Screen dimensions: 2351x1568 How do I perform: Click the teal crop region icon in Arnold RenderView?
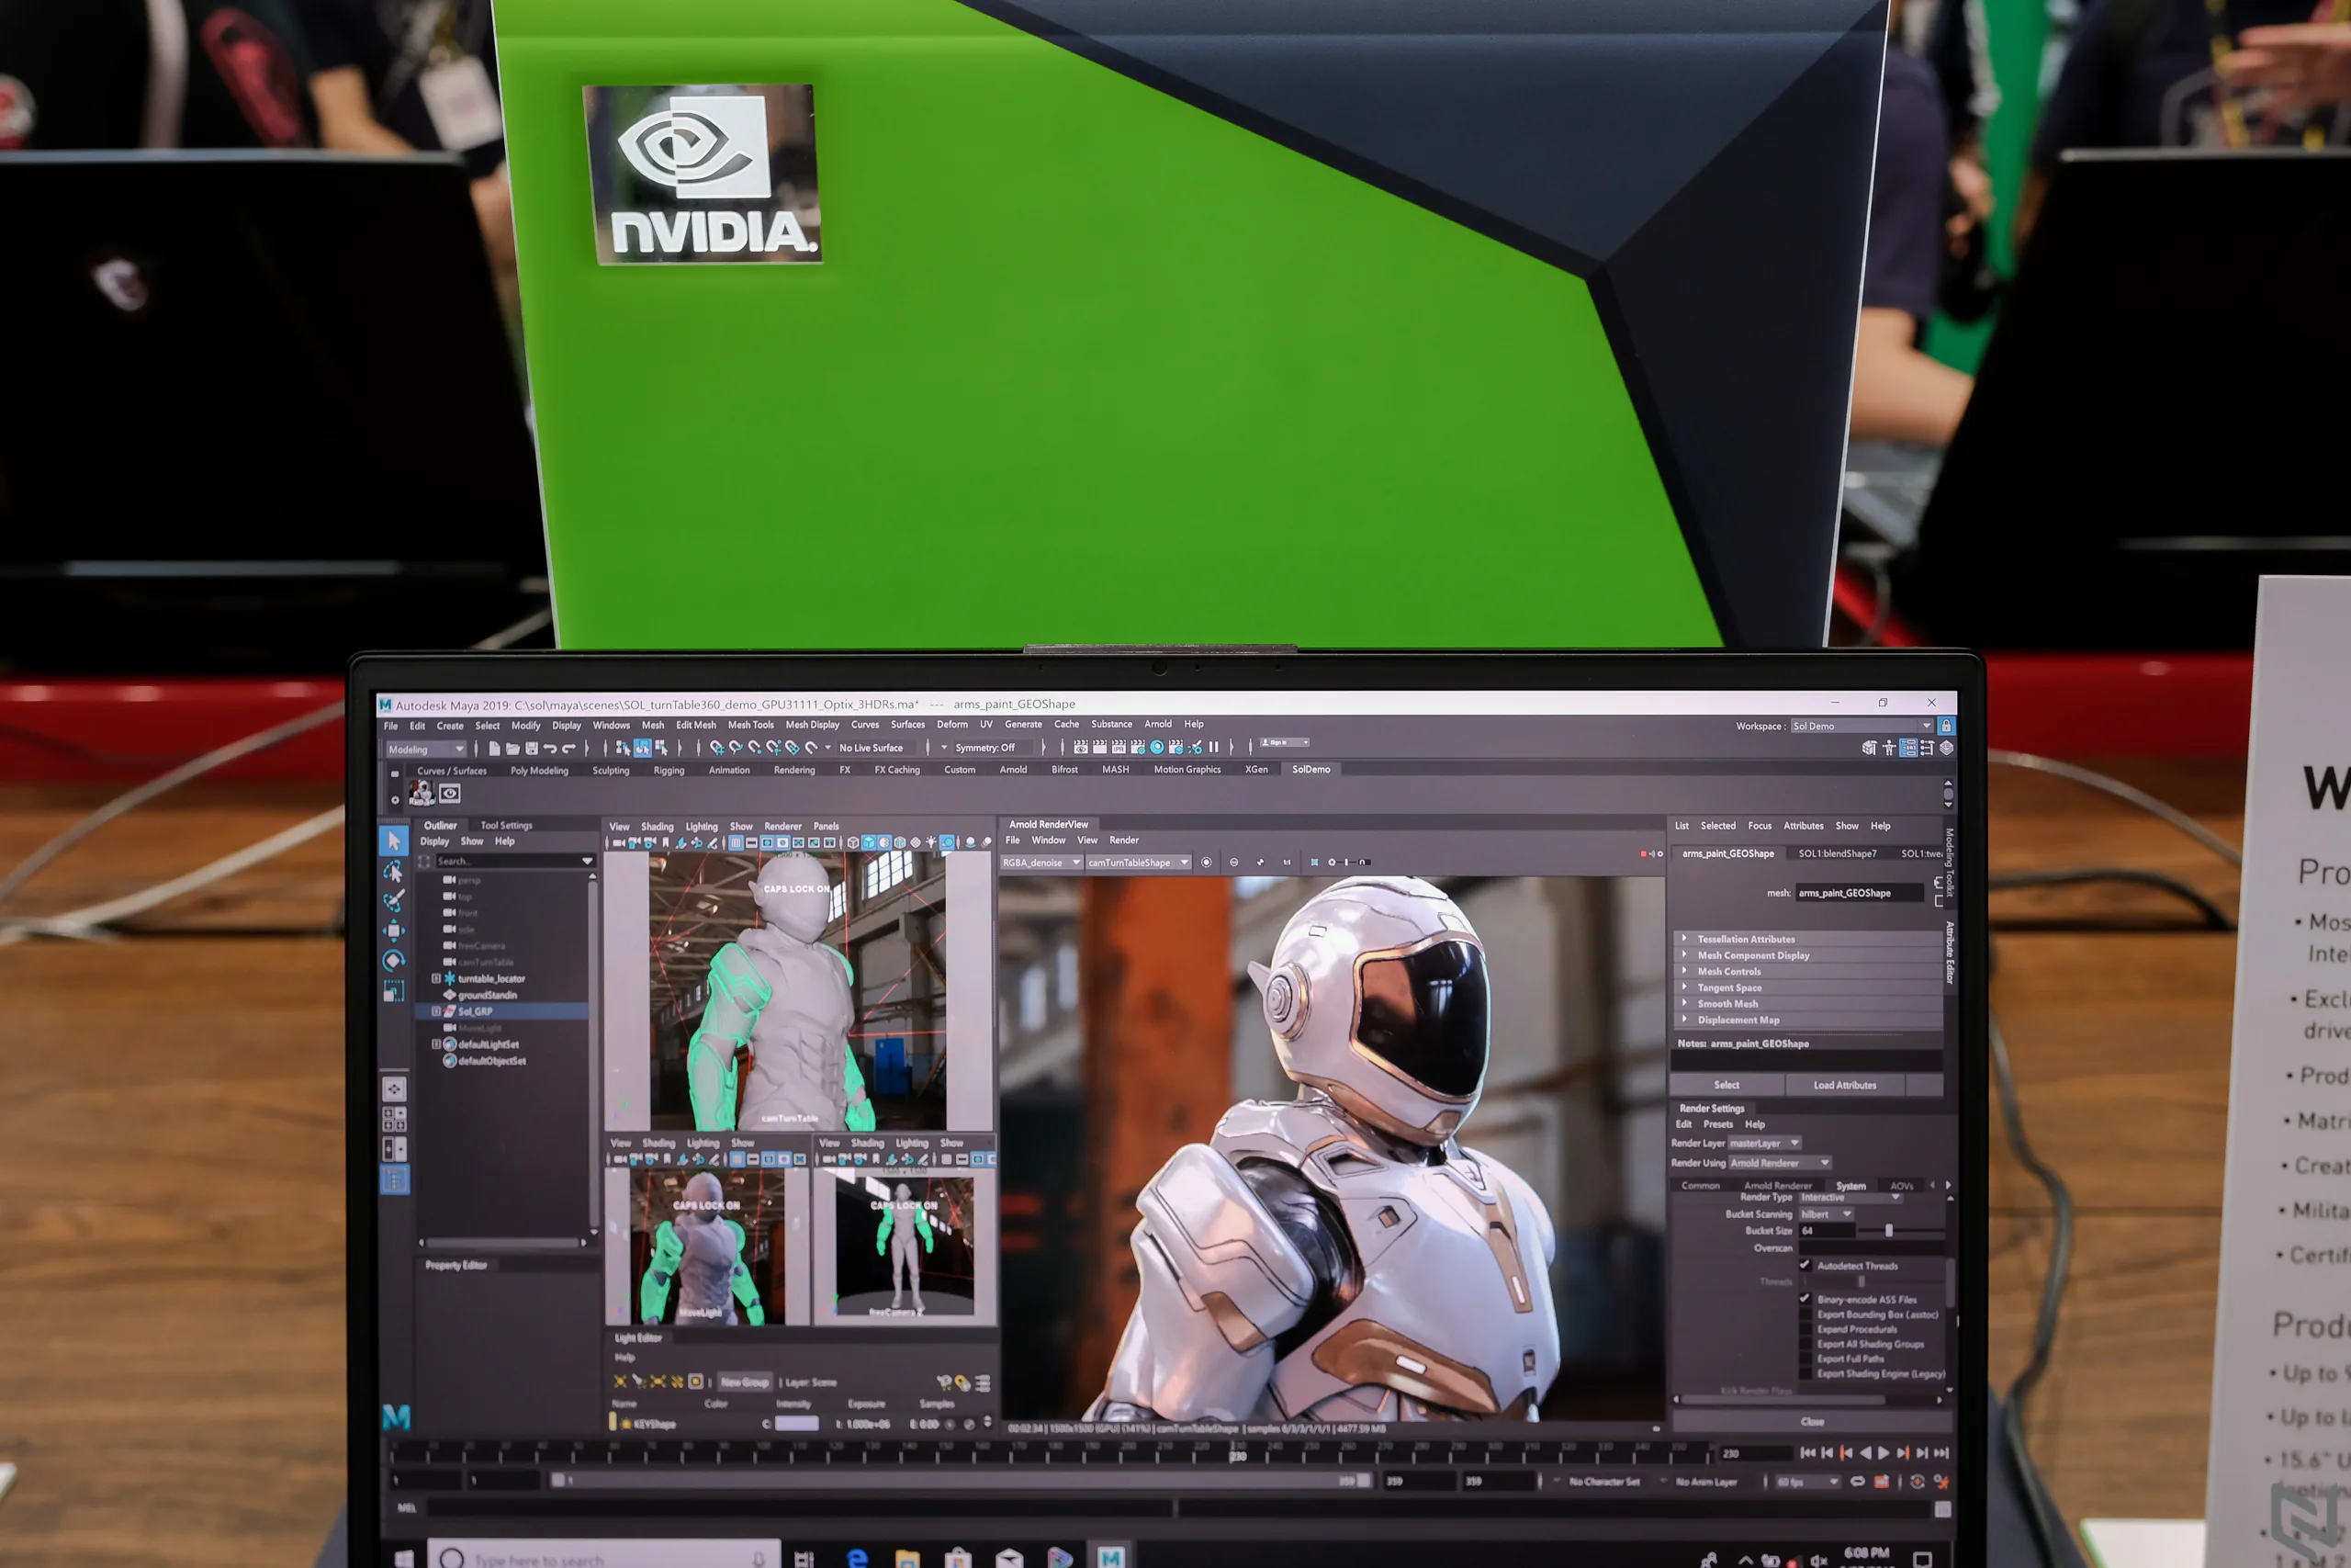[1313, 862]
